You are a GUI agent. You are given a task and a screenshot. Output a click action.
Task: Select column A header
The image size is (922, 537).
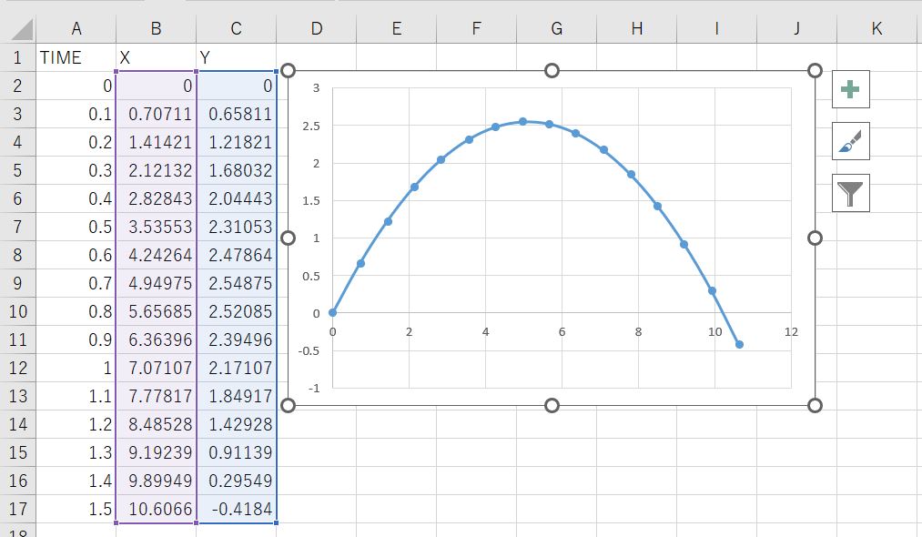(76, 29)
